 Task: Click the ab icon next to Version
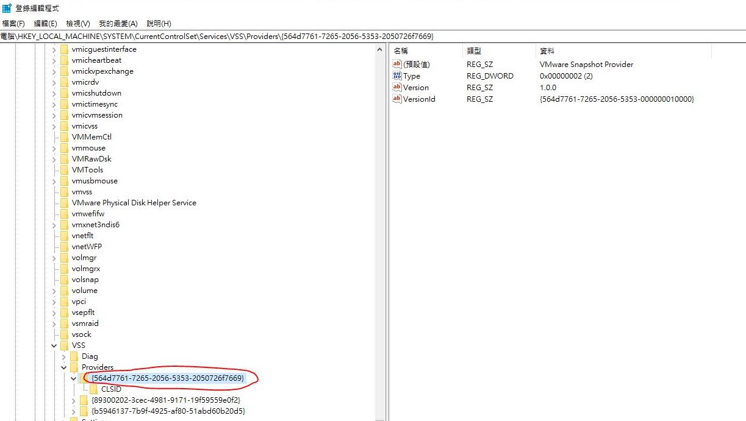click(x=396, y=87)
